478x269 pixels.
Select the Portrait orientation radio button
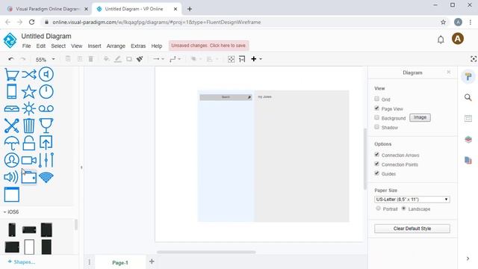point(378,208)
